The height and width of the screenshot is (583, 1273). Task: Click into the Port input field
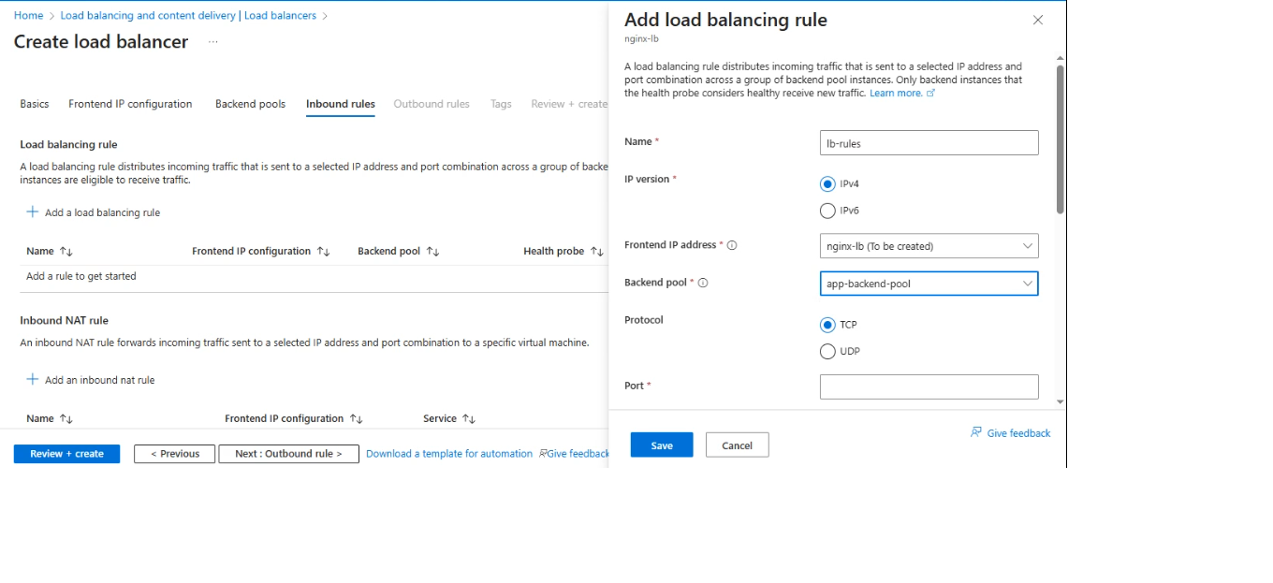929,386
